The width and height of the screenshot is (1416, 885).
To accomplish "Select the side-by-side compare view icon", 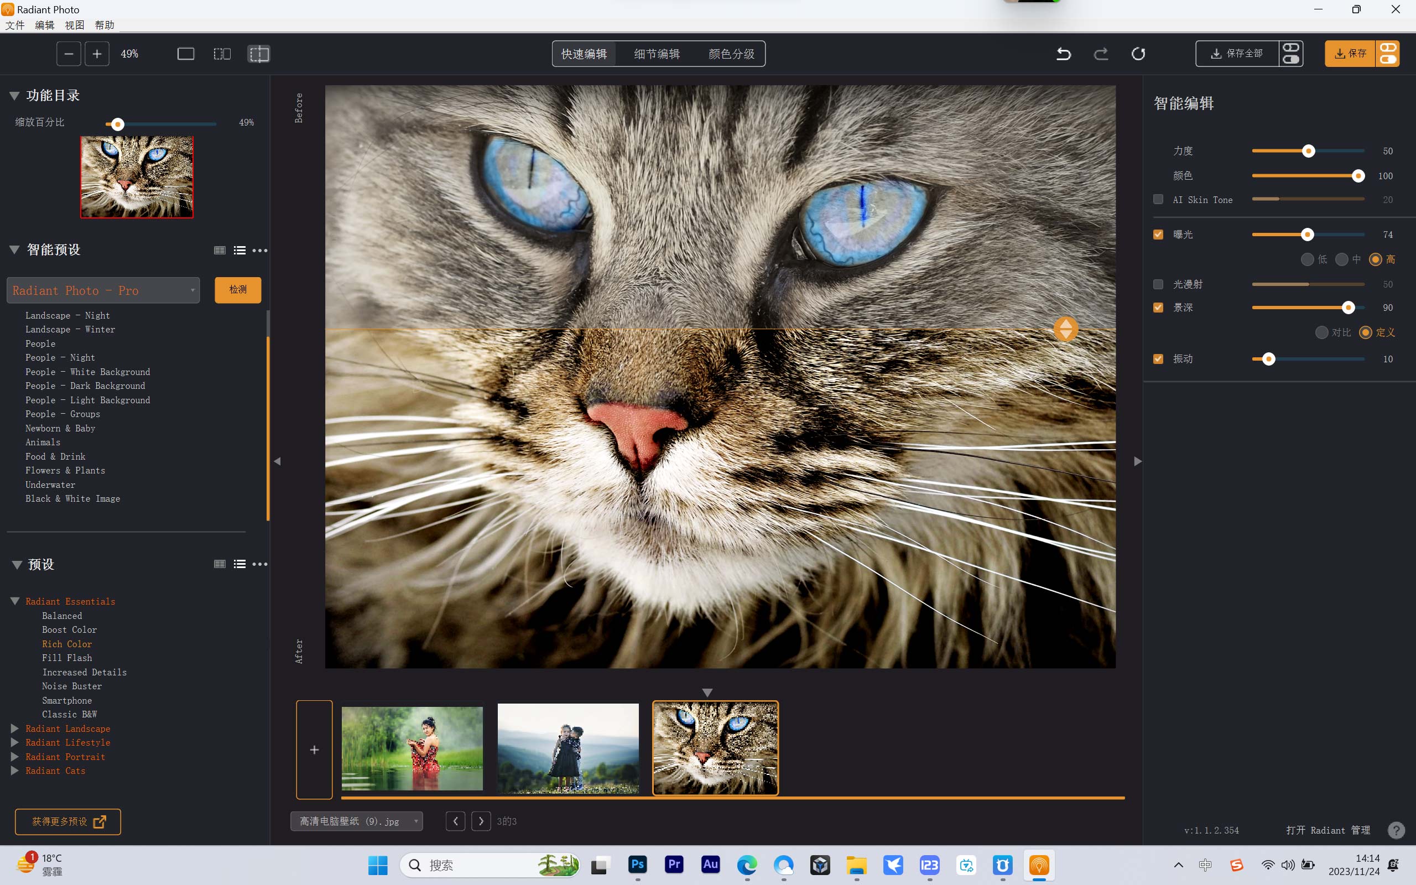I will (222, 54).
